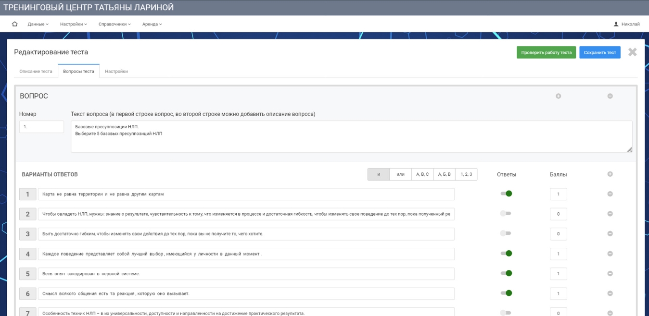
Task: Switch to the Описание теста tab
Action: click(36, 72)
